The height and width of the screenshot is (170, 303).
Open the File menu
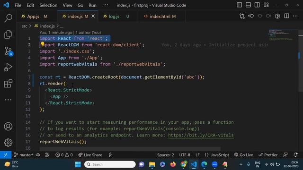click(18, 5)
